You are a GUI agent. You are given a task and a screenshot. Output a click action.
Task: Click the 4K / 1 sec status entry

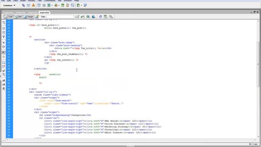click(253, 144)
